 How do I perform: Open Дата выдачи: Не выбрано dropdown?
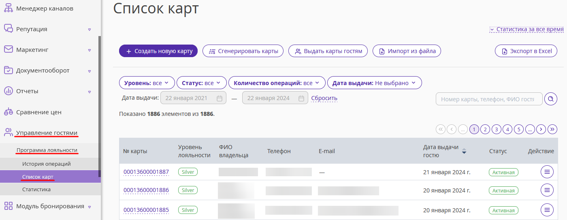pyautogui.click(x=374, y=83)
